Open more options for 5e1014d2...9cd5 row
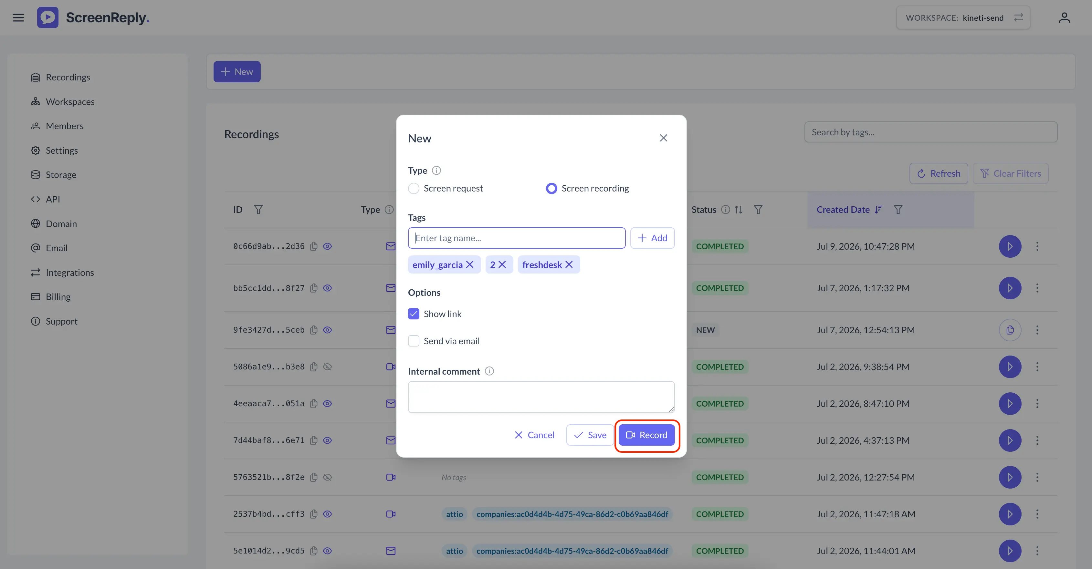Image resolution: width=1092 pixels, height=569 pixels. pyautogui.click(x=1037, y=551)
